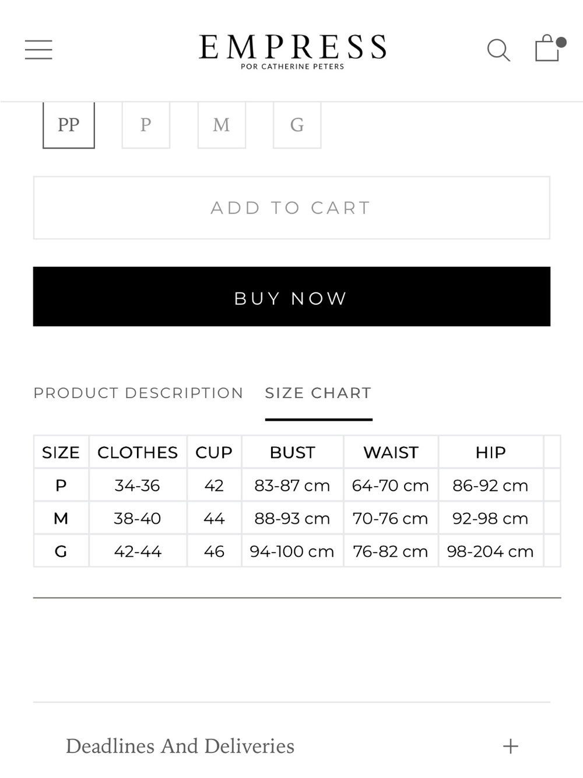Open the search magnifier icon
The image size is (583, 778).
click(x=498, y=50)
